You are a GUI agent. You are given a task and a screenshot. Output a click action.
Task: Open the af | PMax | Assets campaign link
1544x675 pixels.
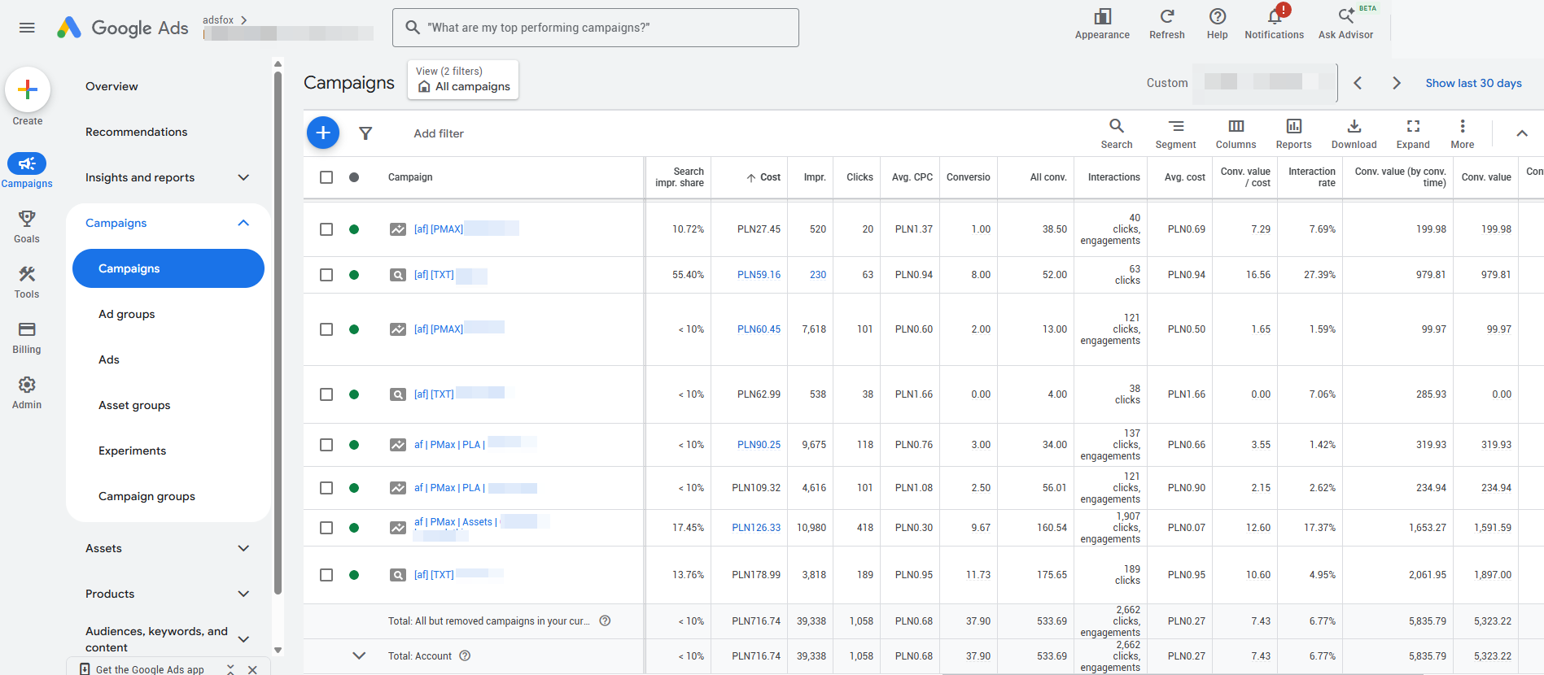pyautogui.click(x=455, y=522)
